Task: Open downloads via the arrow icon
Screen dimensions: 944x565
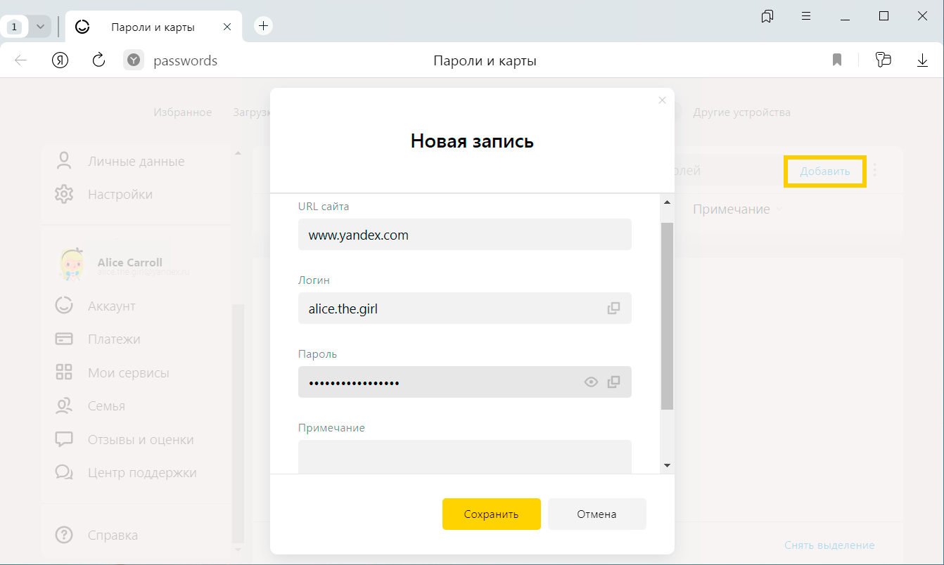Action: point(922,60)
